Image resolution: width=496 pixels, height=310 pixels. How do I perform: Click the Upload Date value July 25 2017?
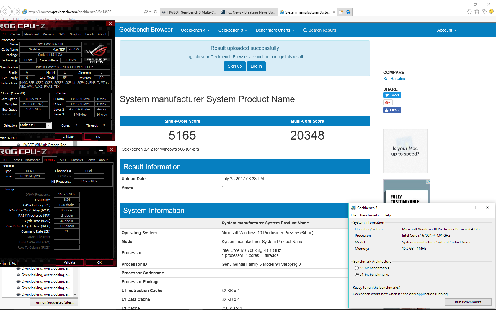pyautogui.click(x=243, y=179)
